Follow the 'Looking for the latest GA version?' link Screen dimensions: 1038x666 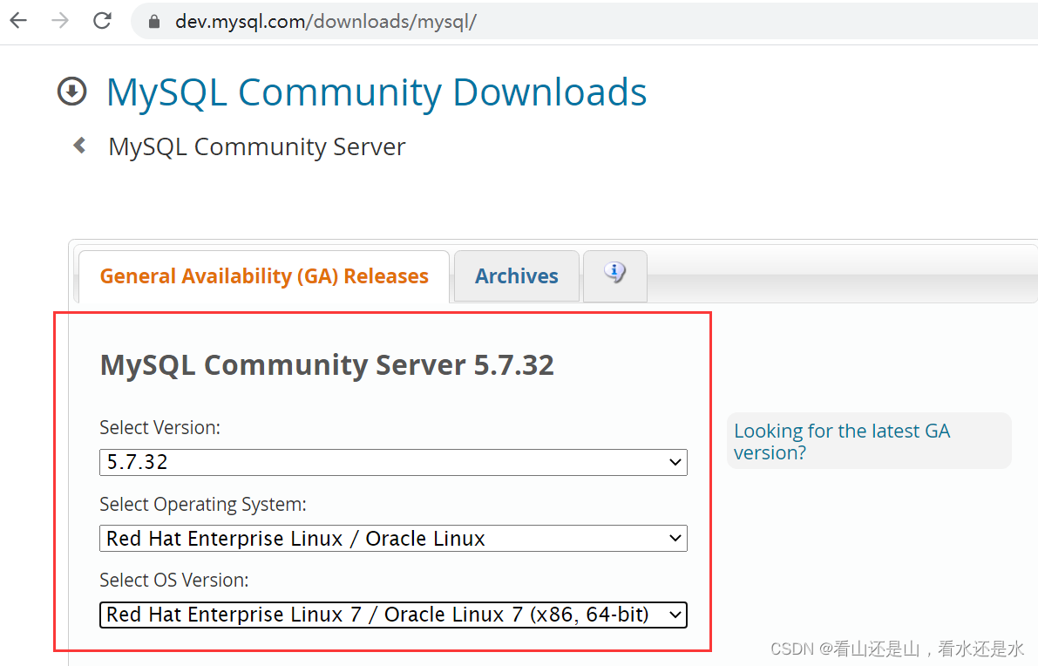coord(842,442)
